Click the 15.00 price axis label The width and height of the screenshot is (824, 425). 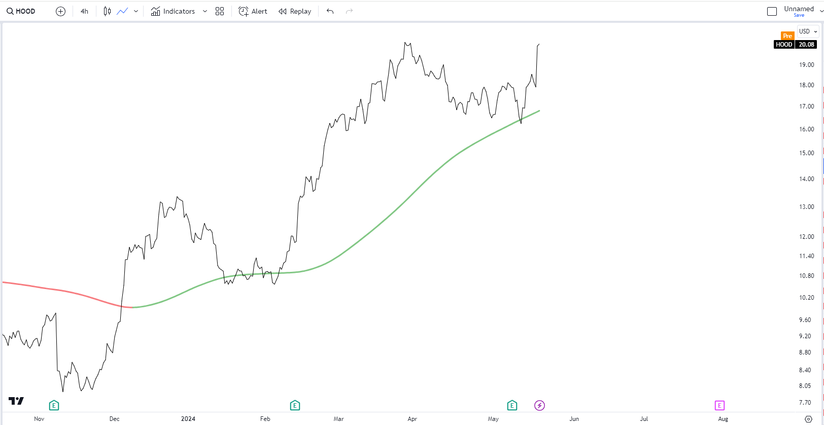[807, 153]
